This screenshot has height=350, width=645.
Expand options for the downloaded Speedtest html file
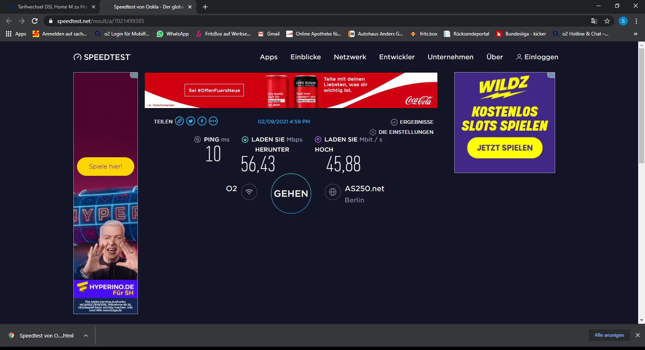[86, 335]
